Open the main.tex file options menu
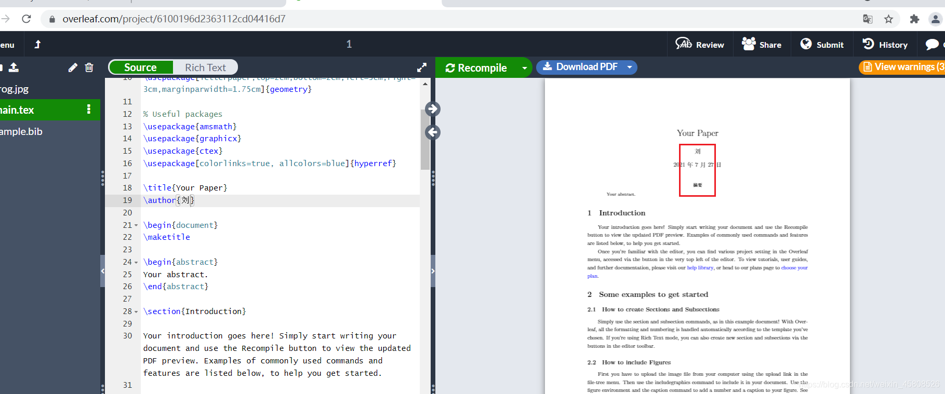 (x=89, y=110)
